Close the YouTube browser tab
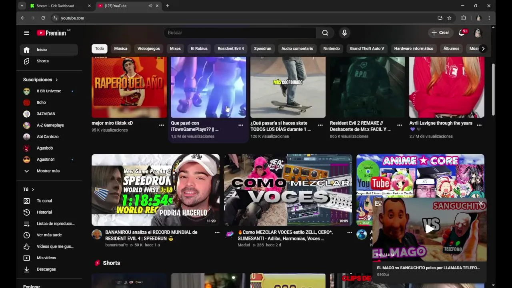This screenshot has height=288, width=512. tap(157, 6)
